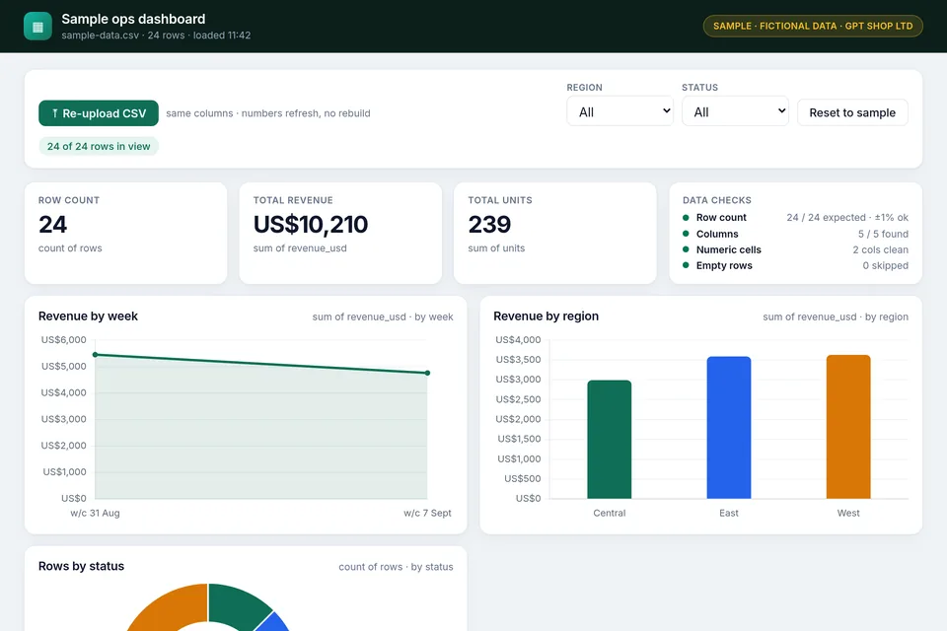Click the same columns refresh hint text
Screen dimensions: 947x631
(x=268, y=113)
